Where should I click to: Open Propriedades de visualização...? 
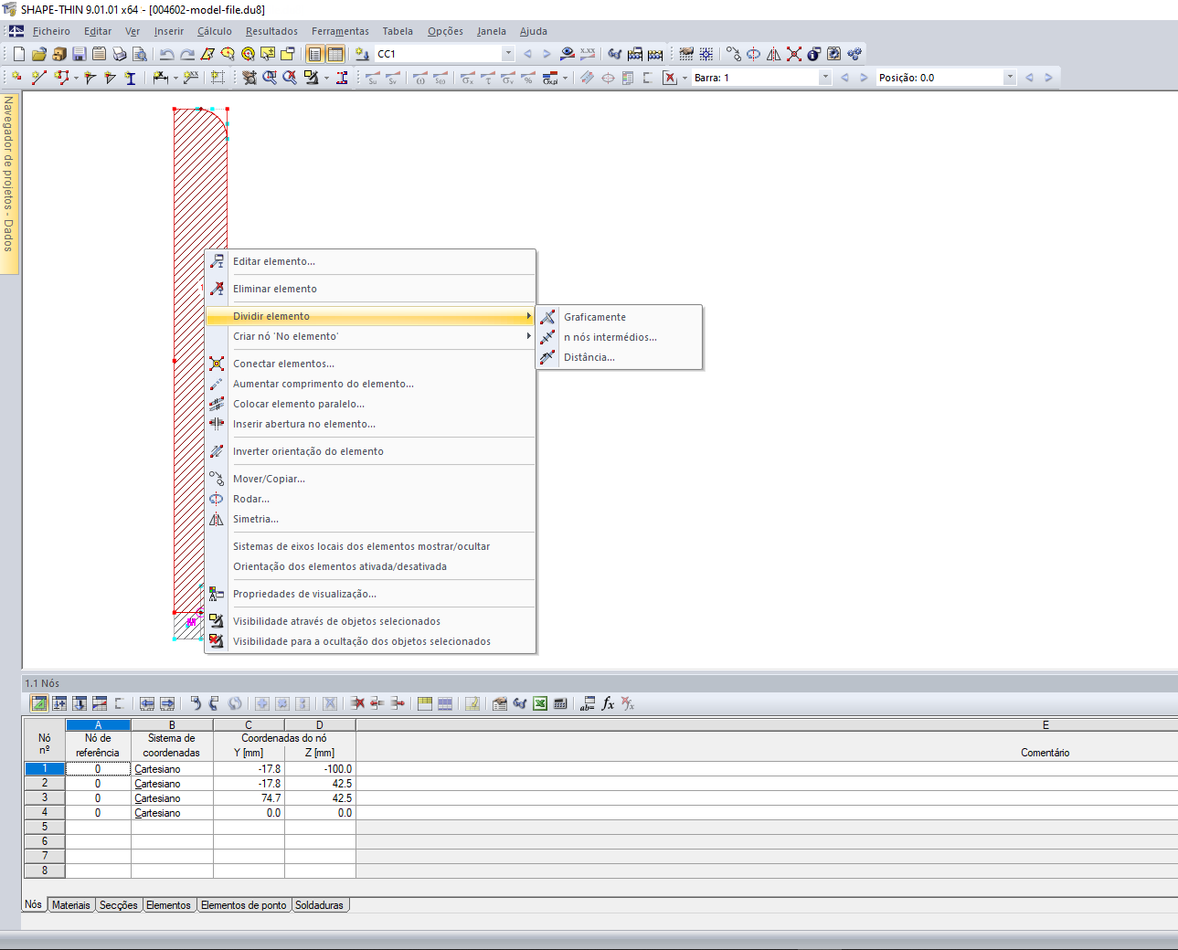370,594
